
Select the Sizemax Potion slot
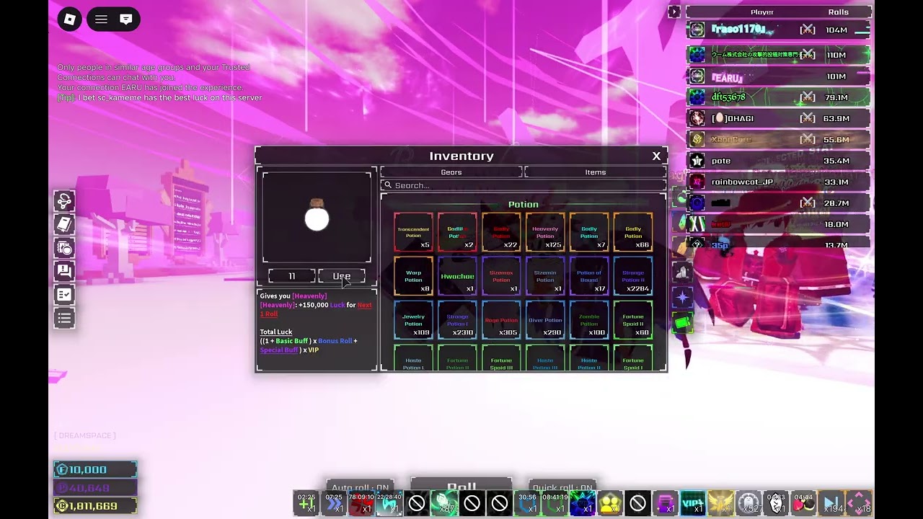(501, 276)
